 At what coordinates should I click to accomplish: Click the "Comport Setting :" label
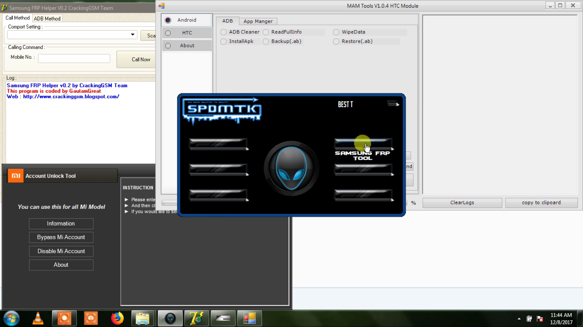25,27
